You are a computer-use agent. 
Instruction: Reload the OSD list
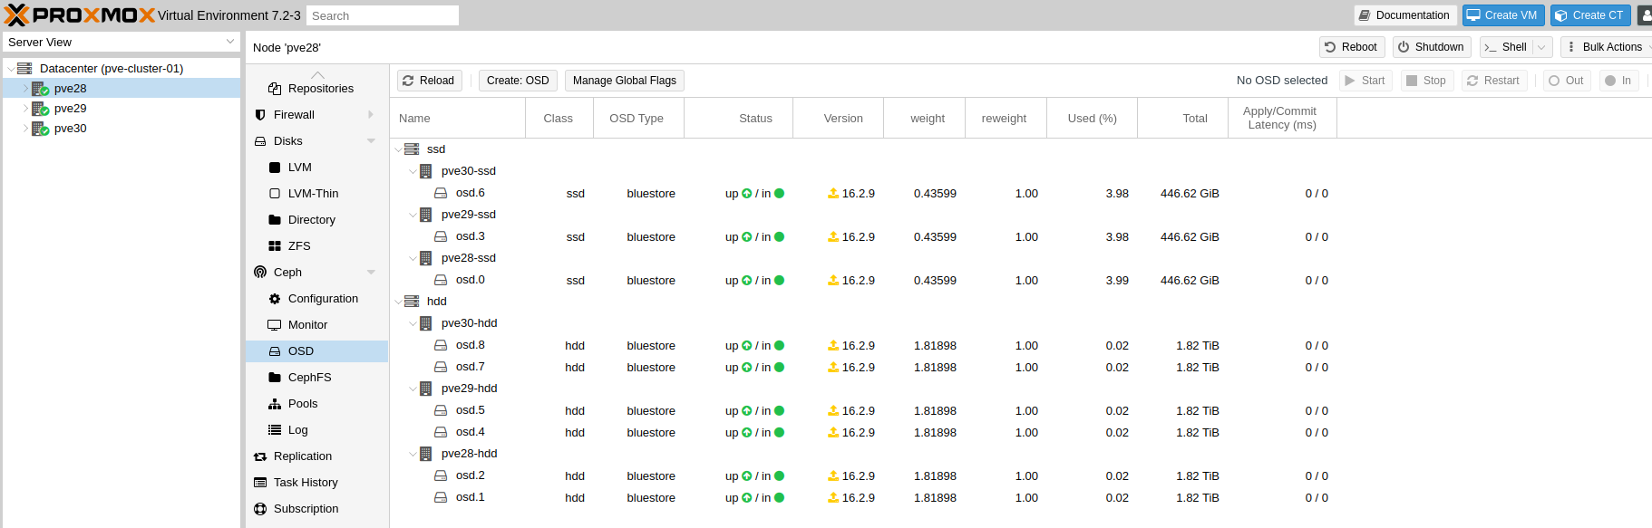(428, 81)
